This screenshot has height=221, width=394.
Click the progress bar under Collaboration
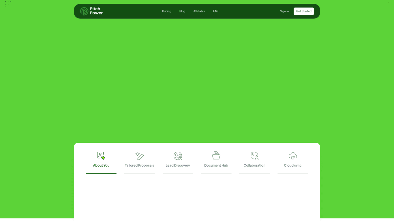click(x=254, y=173)
